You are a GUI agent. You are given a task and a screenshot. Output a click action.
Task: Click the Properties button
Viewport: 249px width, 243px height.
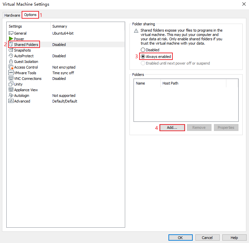click(x=226, y=127)
